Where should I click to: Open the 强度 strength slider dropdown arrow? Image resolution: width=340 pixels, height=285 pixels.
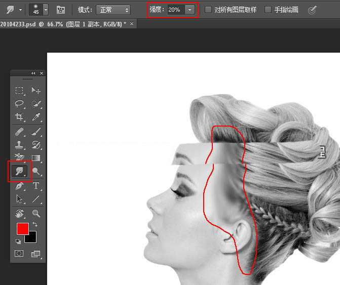pyautogui.click(x=189, y=10)
